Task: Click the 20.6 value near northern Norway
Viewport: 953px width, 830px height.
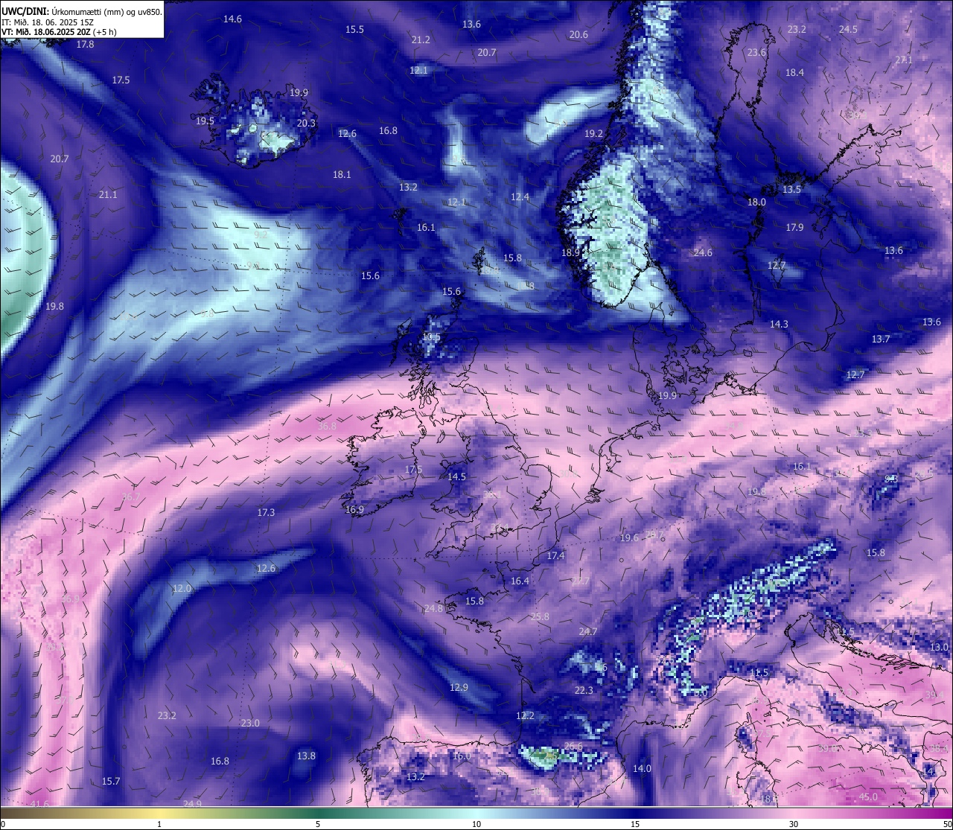Action: point(579,34)
